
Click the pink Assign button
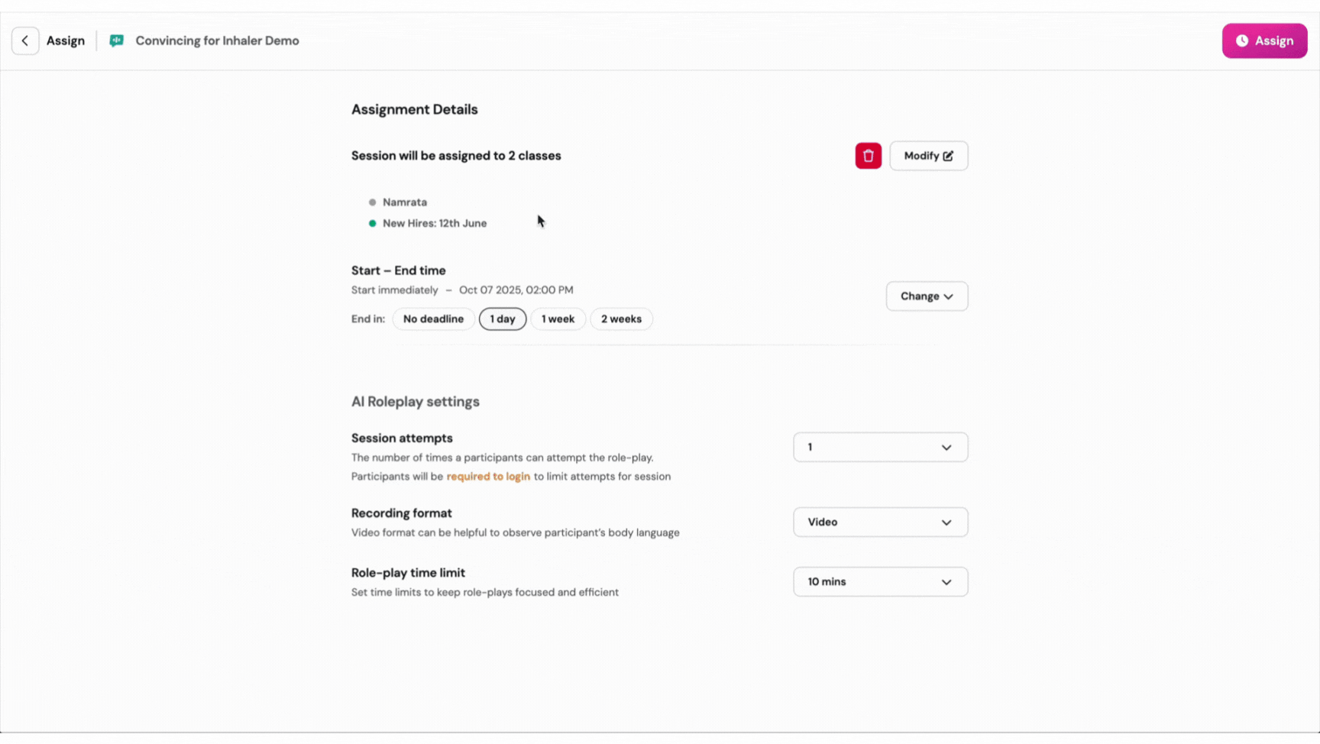pyautogui.click(x=1264, y=40)
